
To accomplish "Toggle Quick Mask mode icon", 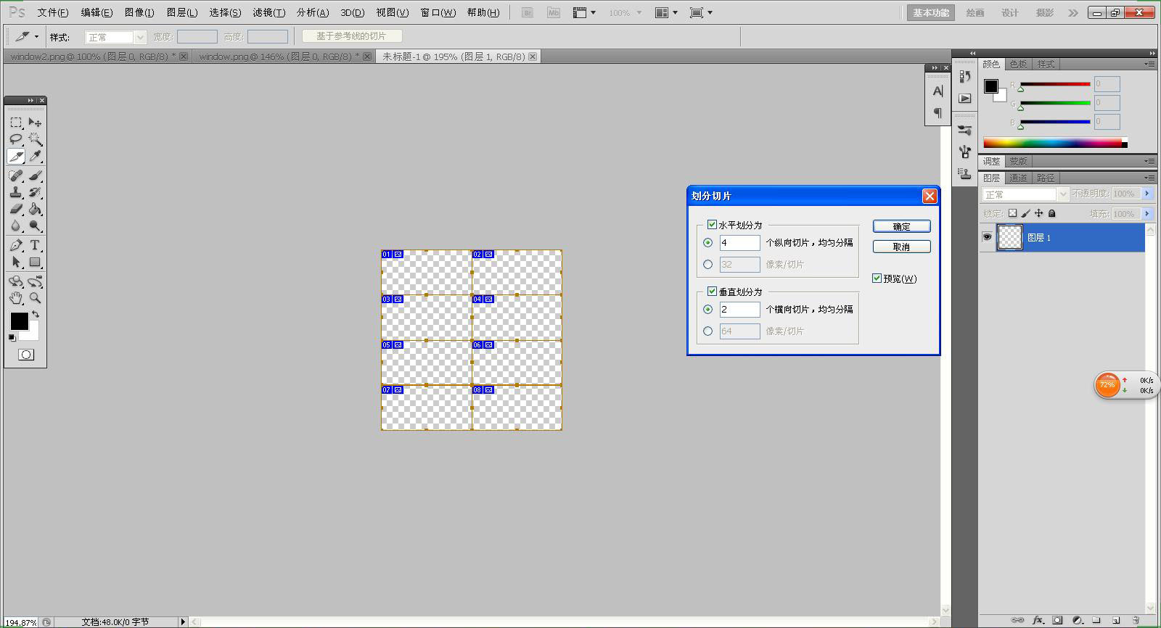I will pos(26,355).
